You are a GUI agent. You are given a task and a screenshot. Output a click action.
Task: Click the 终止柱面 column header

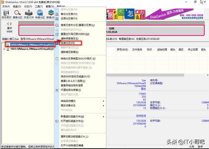[193, 50]
